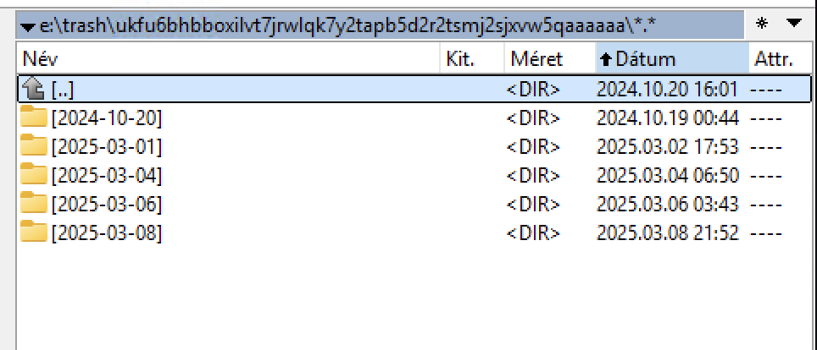Screen dimensions: 817x350
Task: Click the 2024.10.19 00:44 date cell
Action: [667, 118]
